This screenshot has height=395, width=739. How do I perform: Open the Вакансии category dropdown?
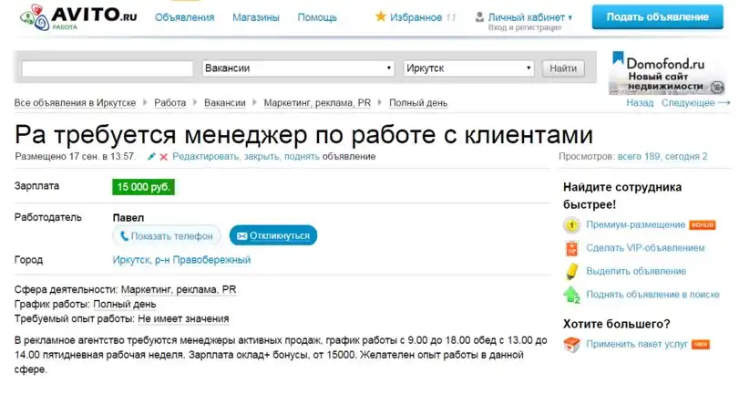[298, 68]
